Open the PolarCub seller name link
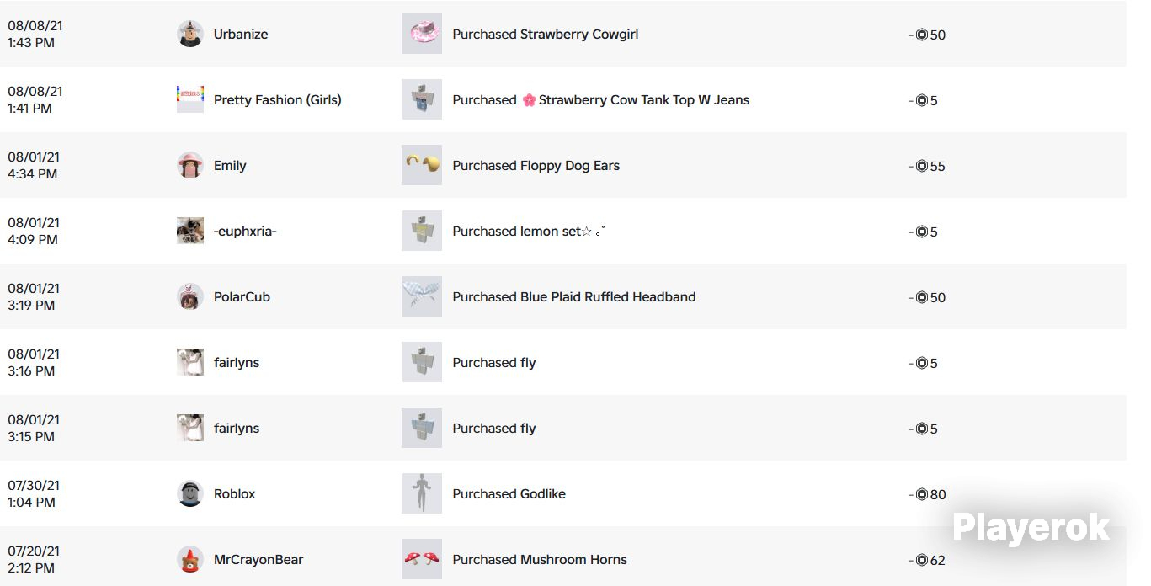Viewport: 1151px width, 586px height. point(242,297)
